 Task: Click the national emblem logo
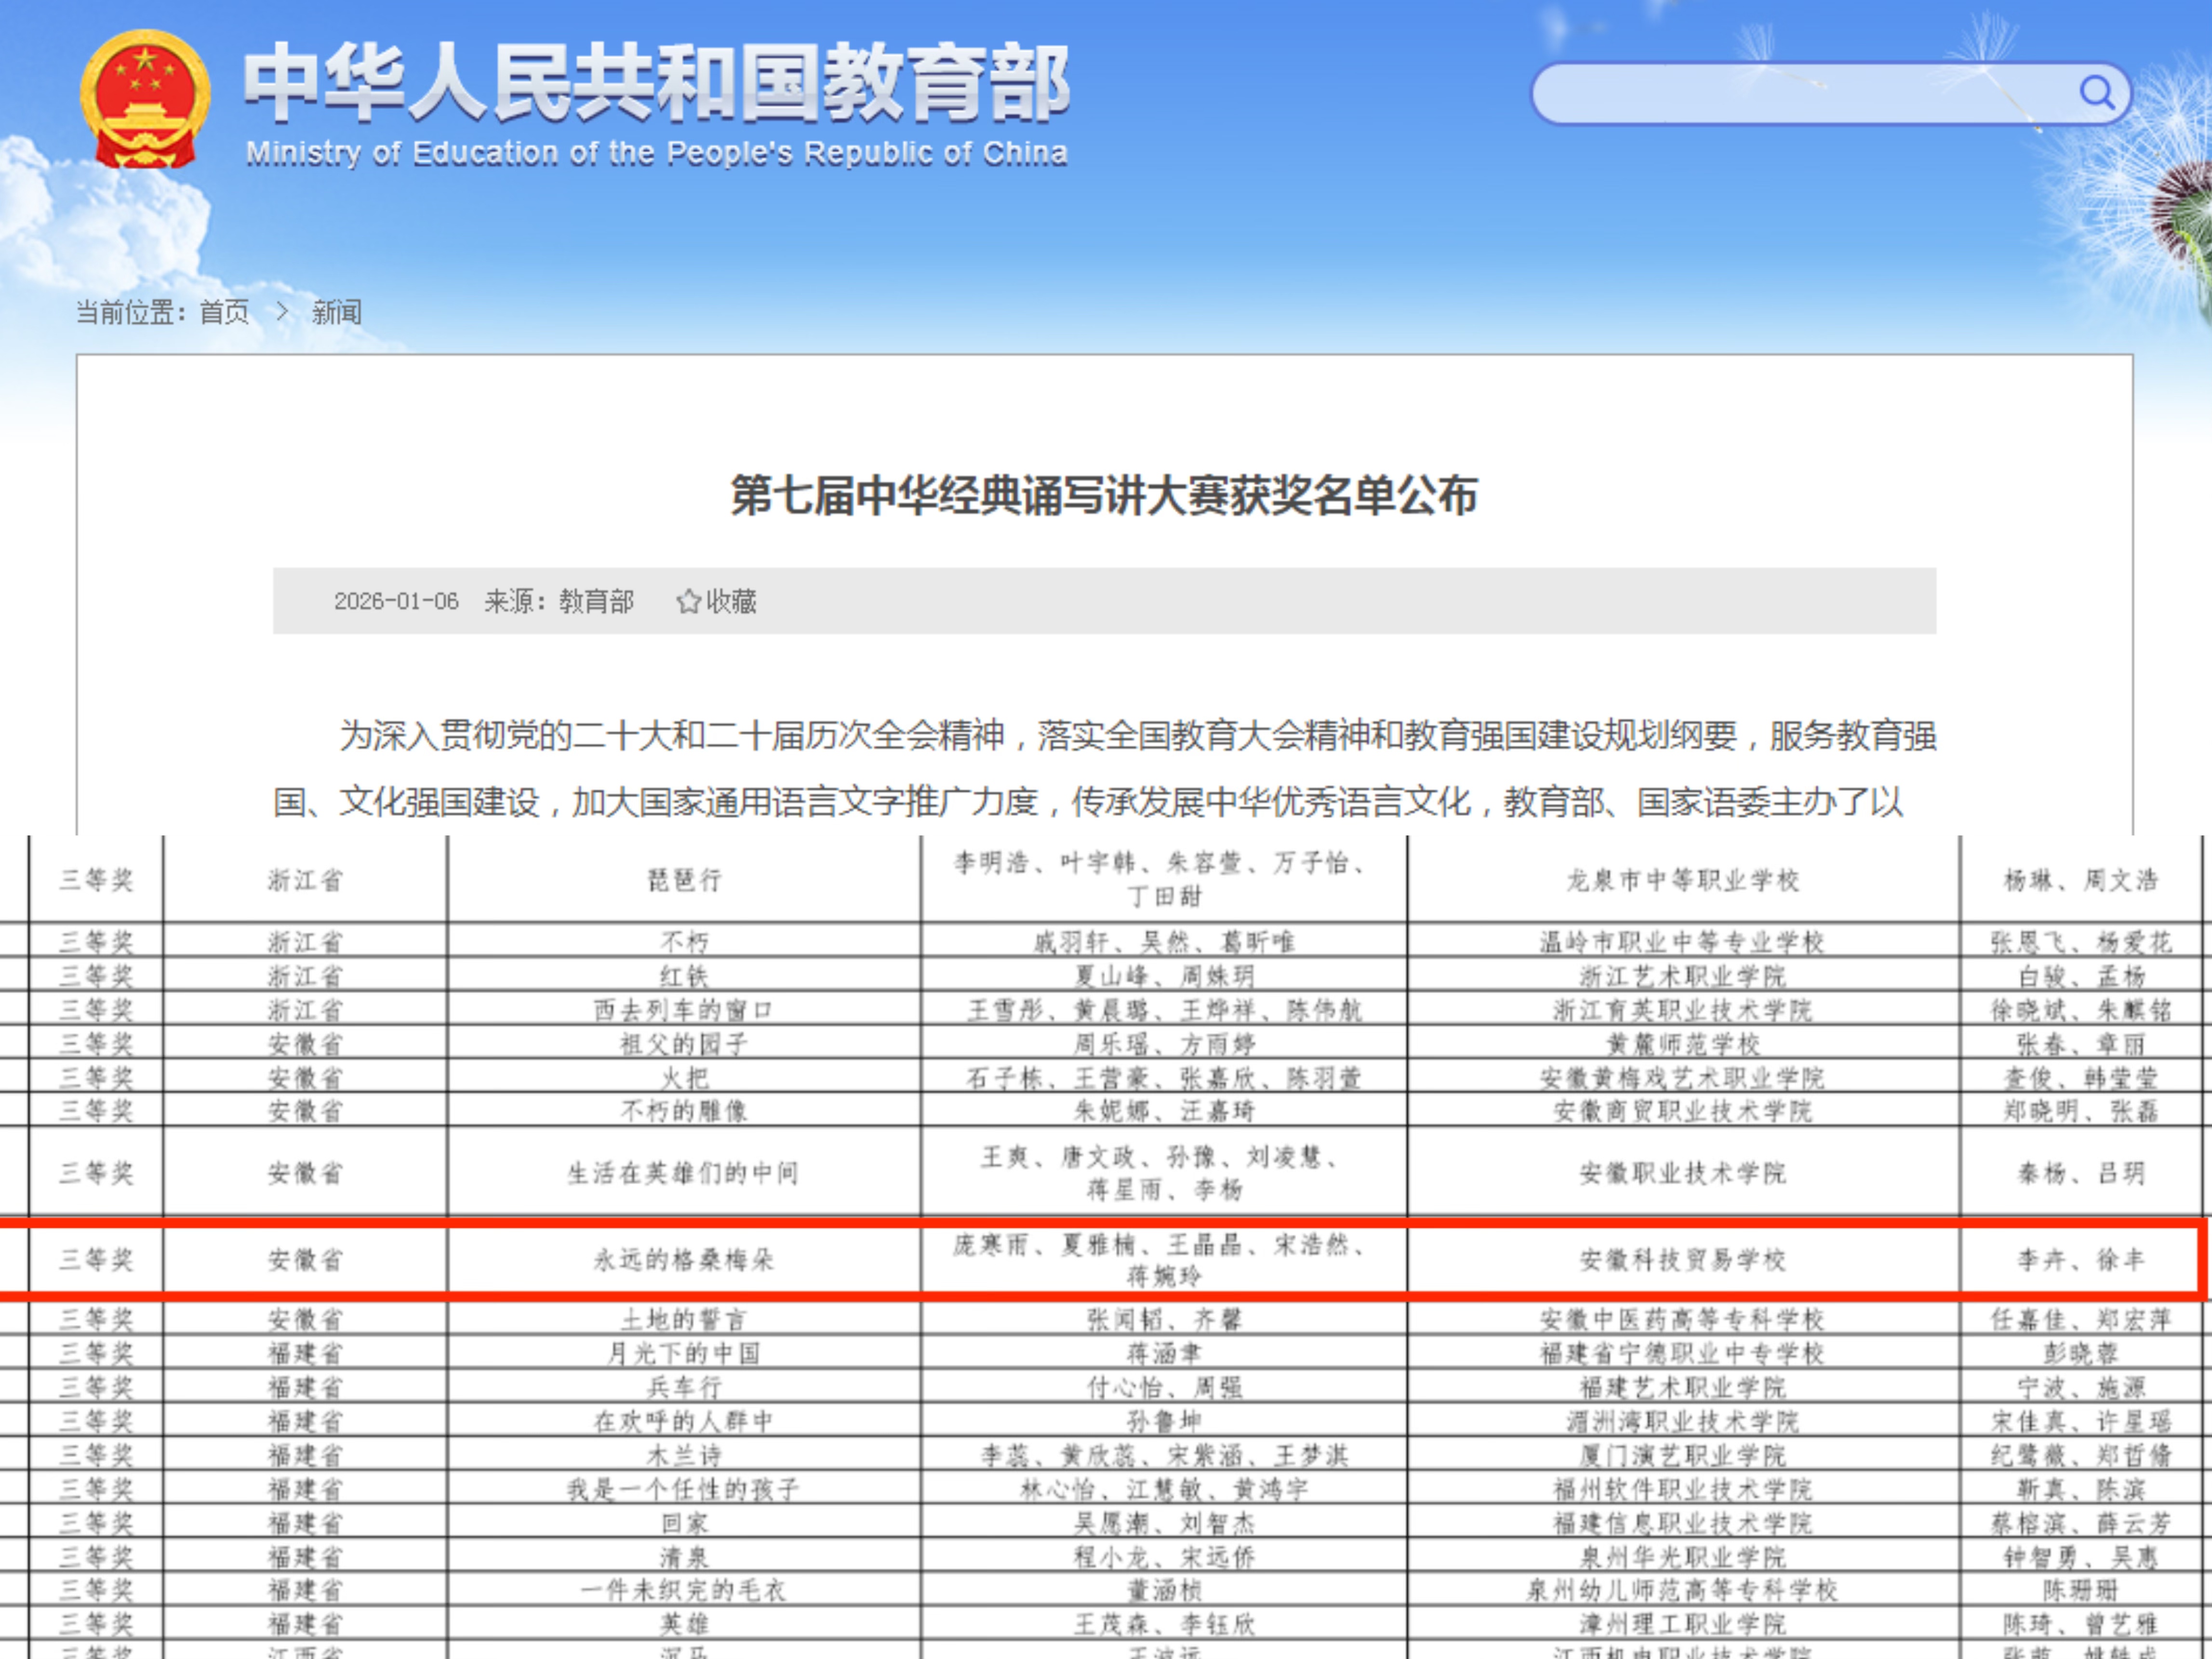[x=145, y=100]
